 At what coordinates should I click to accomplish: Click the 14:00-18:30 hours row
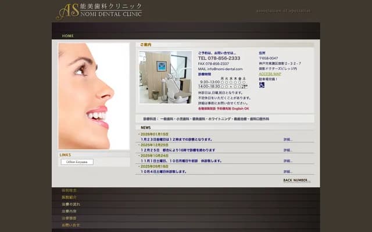coord(223,86)
